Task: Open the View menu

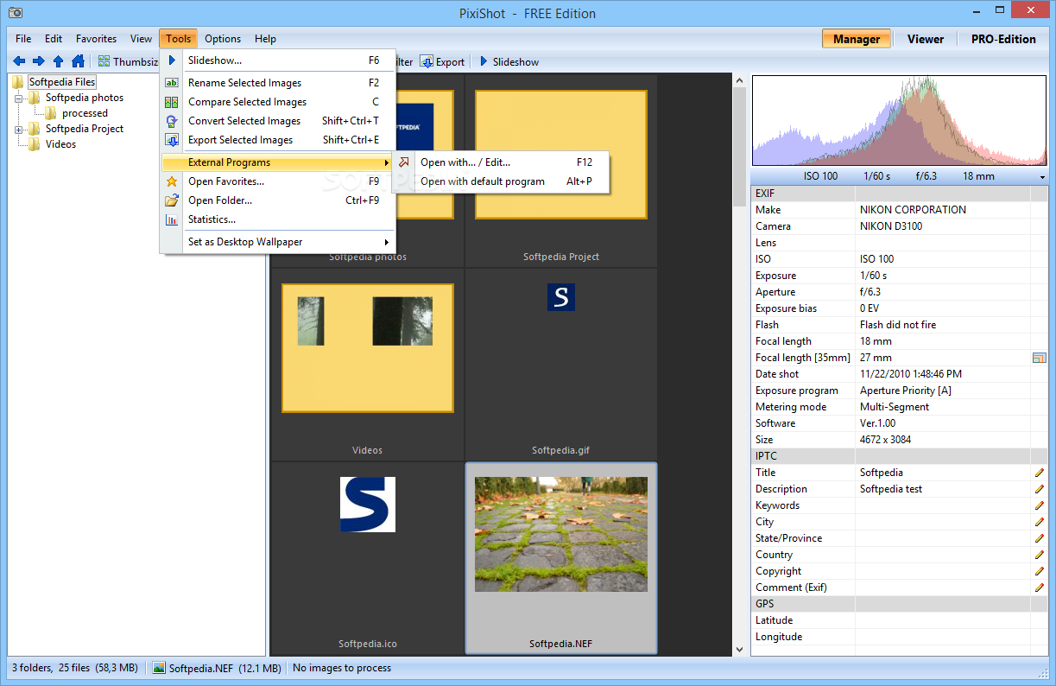Action: [x=141, y=39]
